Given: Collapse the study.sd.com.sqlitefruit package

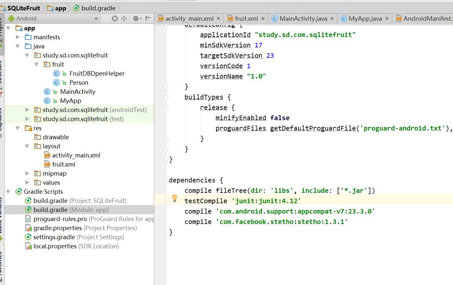Looking at the screenshot, I should point(27,55).
